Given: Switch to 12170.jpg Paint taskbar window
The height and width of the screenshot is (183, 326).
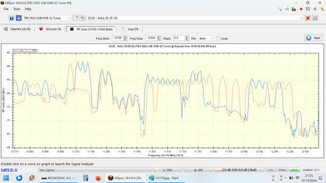Looking at the screenshot, I should [x=167, y=178].
